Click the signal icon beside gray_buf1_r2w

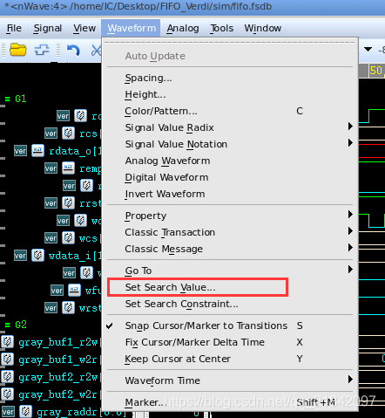8,342
